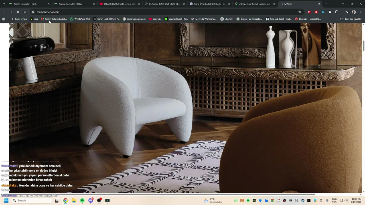365x205 pixels.
Task: Open the YouTube bookmark
Action: click(155, 19)
